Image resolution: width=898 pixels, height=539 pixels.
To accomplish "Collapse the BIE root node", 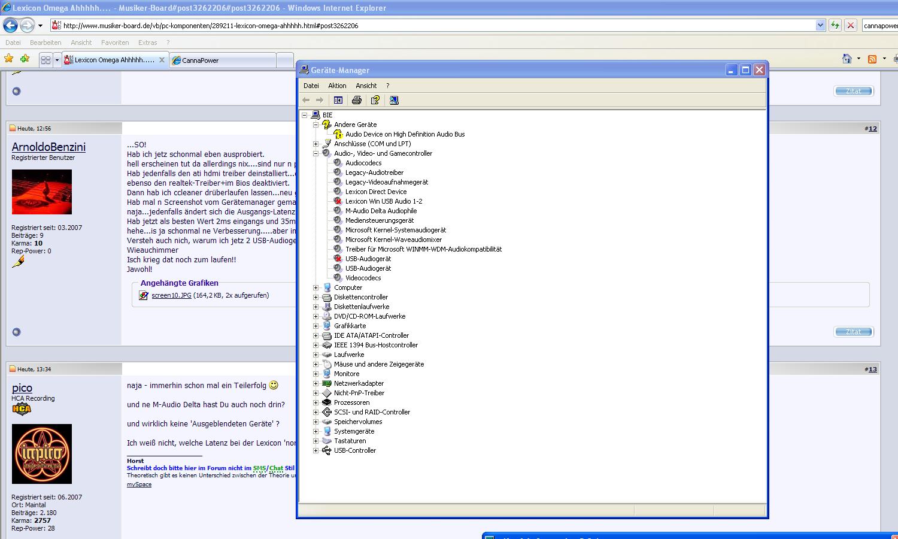I will [x=305, y=115].
